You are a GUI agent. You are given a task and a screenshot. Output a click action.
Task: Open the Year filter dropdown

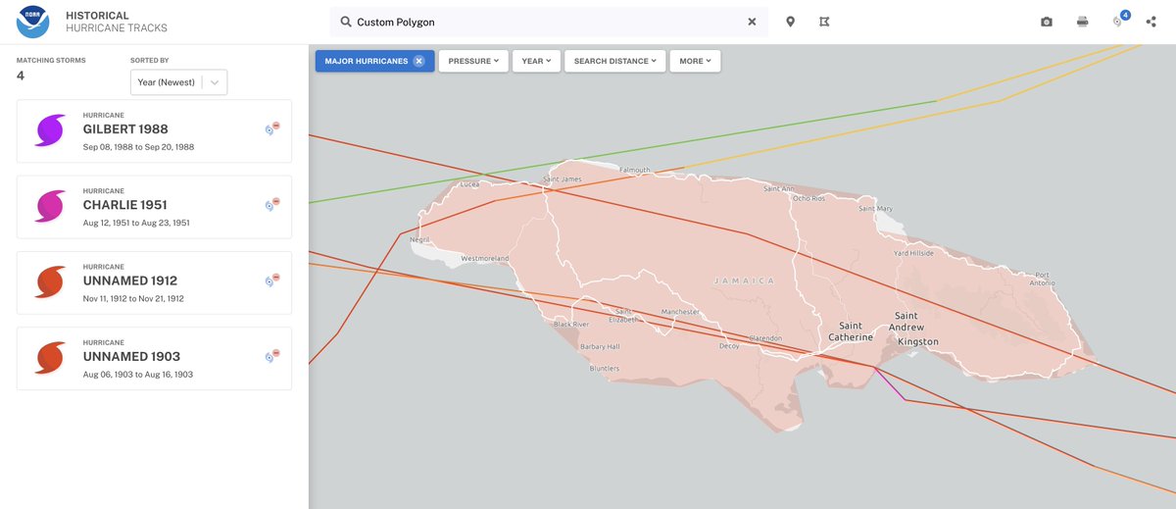(x=536, y=61)
